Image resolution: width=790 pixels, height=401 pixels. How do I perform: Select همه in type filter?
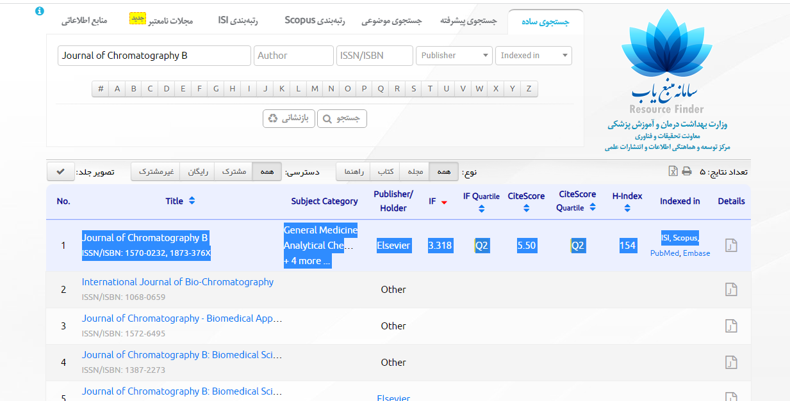click(443, 171)
